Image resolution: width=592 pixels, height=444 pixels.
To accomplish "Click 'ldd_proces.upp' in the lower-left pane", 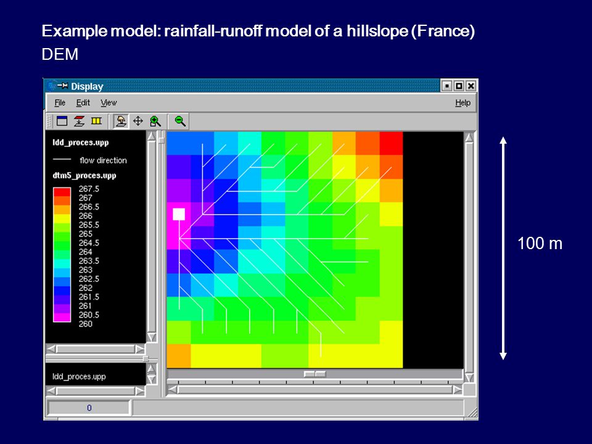I will pos(79,376).
